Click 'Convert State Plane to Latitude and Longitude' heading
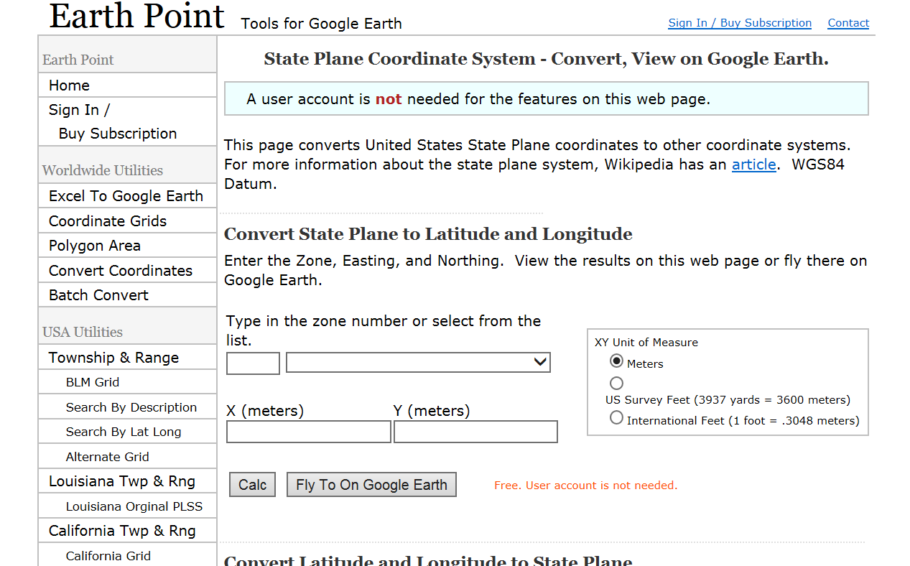Viewport: 910px width, 566px height. [428, 234]
